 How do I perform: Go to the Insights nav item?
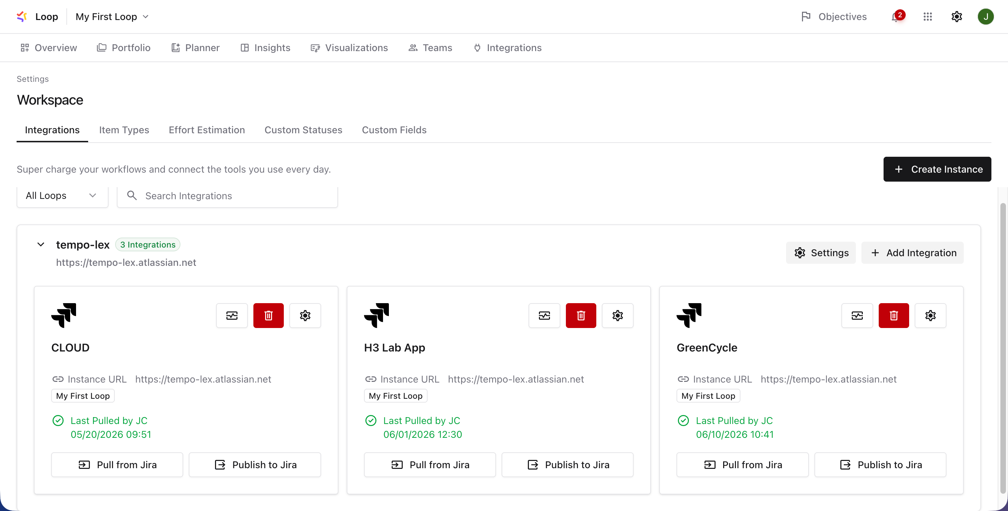265,48
